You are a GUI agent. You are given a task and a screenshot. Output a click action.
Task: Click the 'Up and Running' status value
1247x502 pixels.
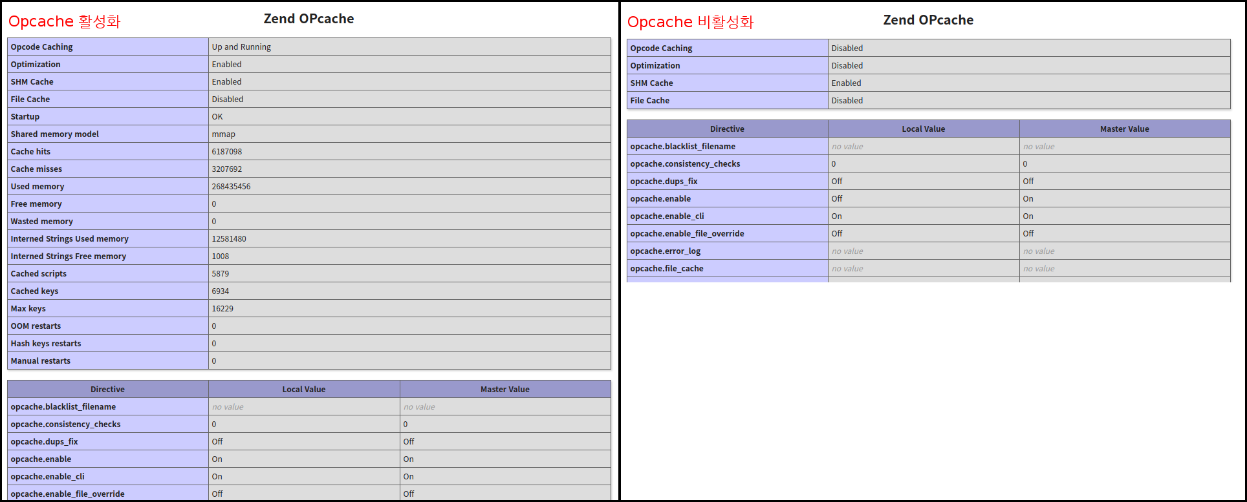[241, 47]
